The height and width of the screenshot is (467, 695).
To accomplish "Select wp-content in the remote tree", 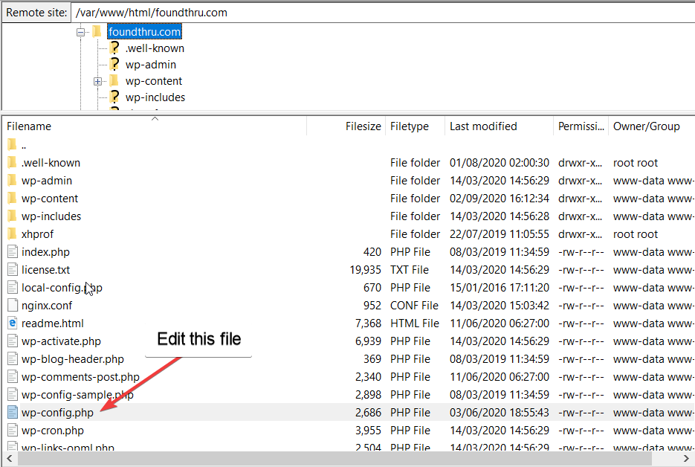I will click(153, 81).
